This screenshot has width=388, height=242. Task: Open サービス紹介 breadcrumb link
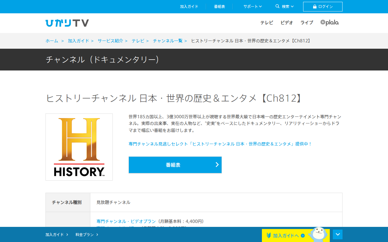[110, 41]
